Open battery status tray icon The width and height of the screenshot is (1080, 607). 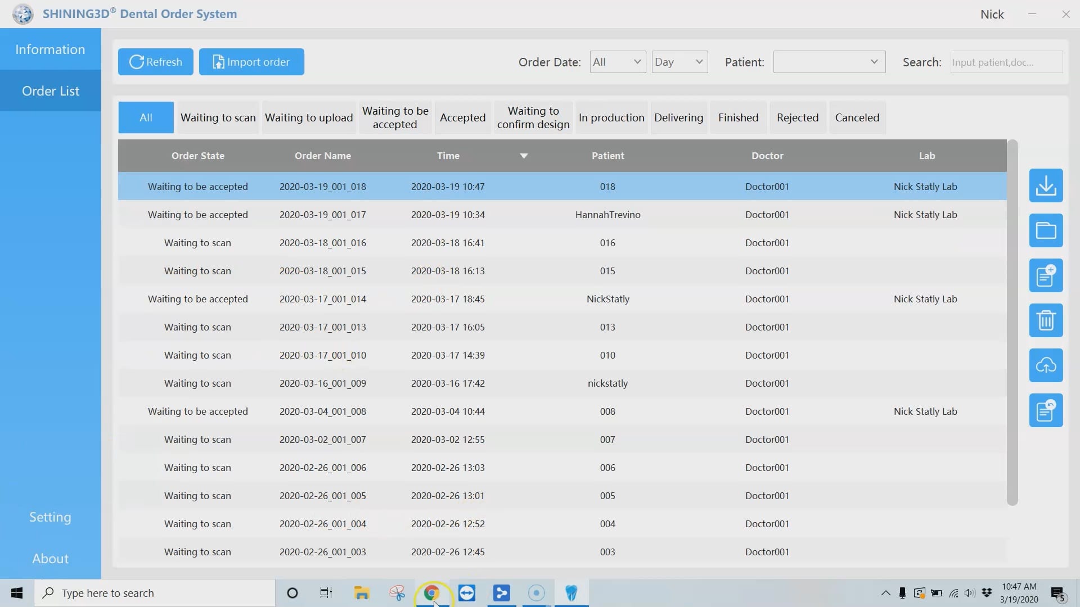tap(937, 593)
